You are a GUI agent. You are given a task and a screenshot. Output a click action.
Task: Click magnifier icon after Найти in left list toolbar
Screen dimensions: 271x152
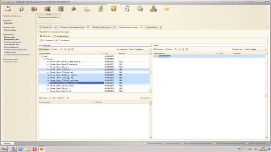pyautogui.click(x=61, y=49)
